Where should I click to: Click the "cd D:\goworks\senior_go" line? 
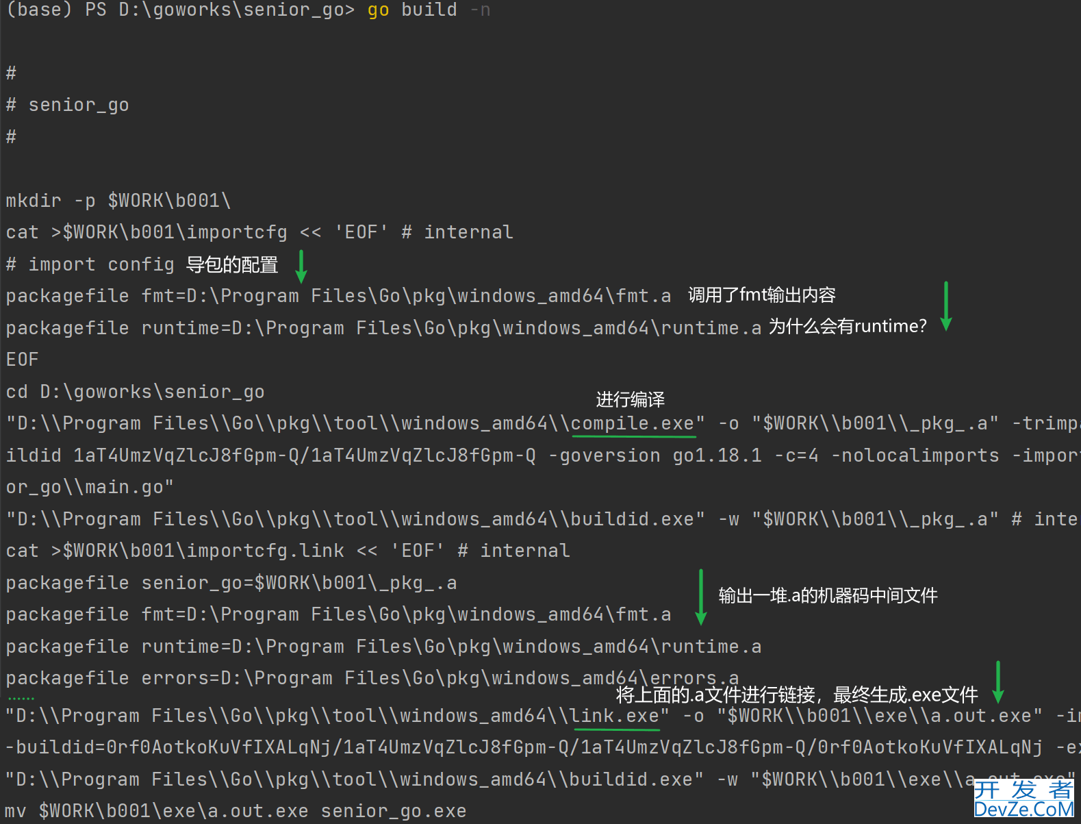coord(135,392)
